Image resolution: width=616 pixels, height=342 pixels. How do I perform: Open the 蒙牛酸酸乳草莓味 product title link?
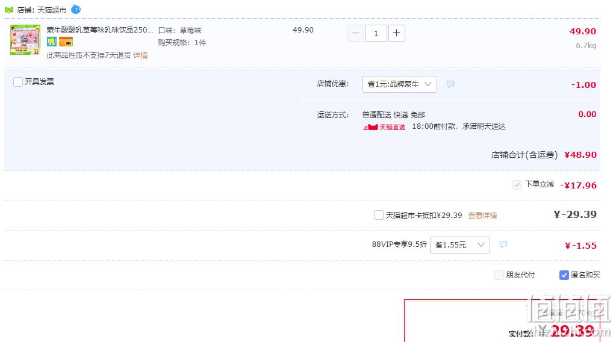click(x=100, y=30)
